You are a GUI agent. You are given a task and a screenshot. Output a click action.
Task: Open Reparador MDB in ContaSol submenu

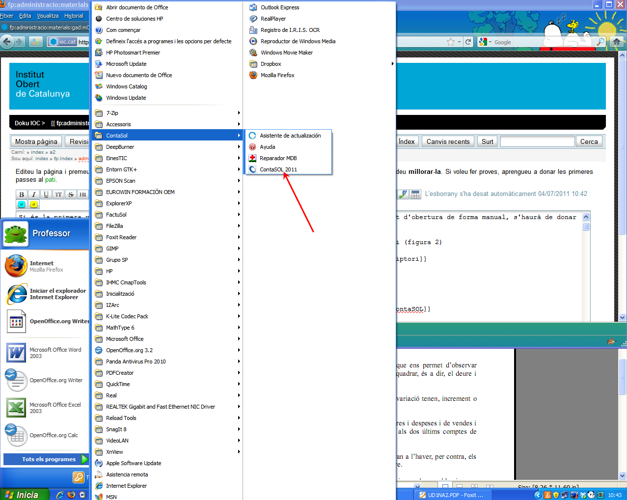click(x=278, y=158)
